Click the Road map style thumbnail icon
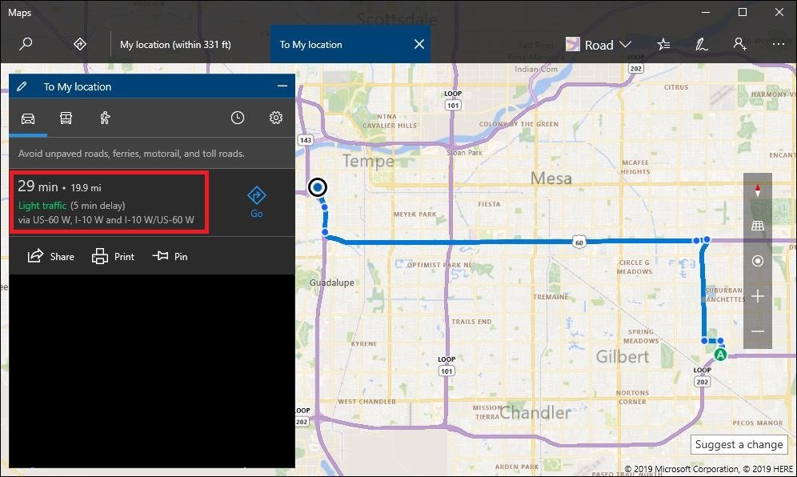The height and width of the screenshot is (477, 797). (573, 44)
